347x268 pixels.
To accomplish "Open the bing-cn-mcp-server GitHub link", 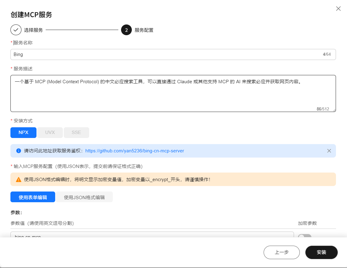I will click(135, 151).
